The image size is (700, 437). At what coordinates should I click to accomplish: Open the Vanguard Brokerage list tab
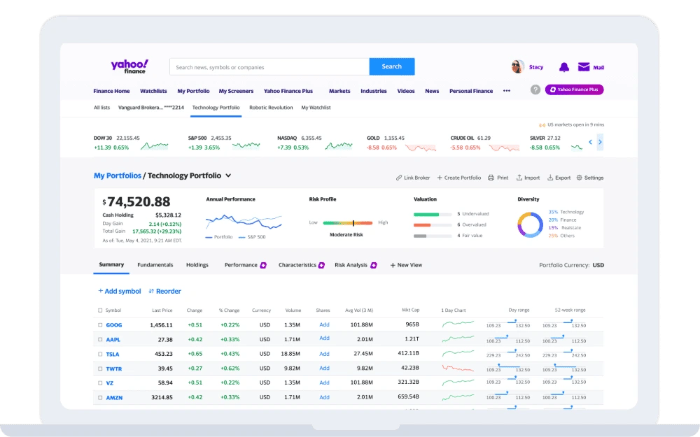(151, 108)
